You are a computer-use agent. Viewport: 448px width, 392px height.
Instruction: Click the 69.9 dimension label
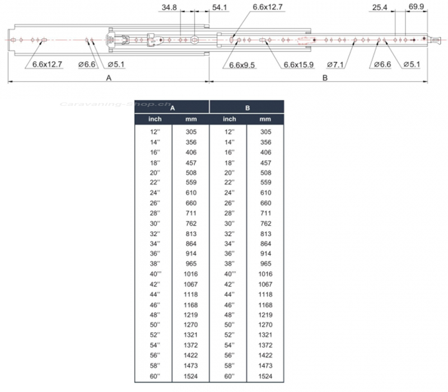point(416,6)
